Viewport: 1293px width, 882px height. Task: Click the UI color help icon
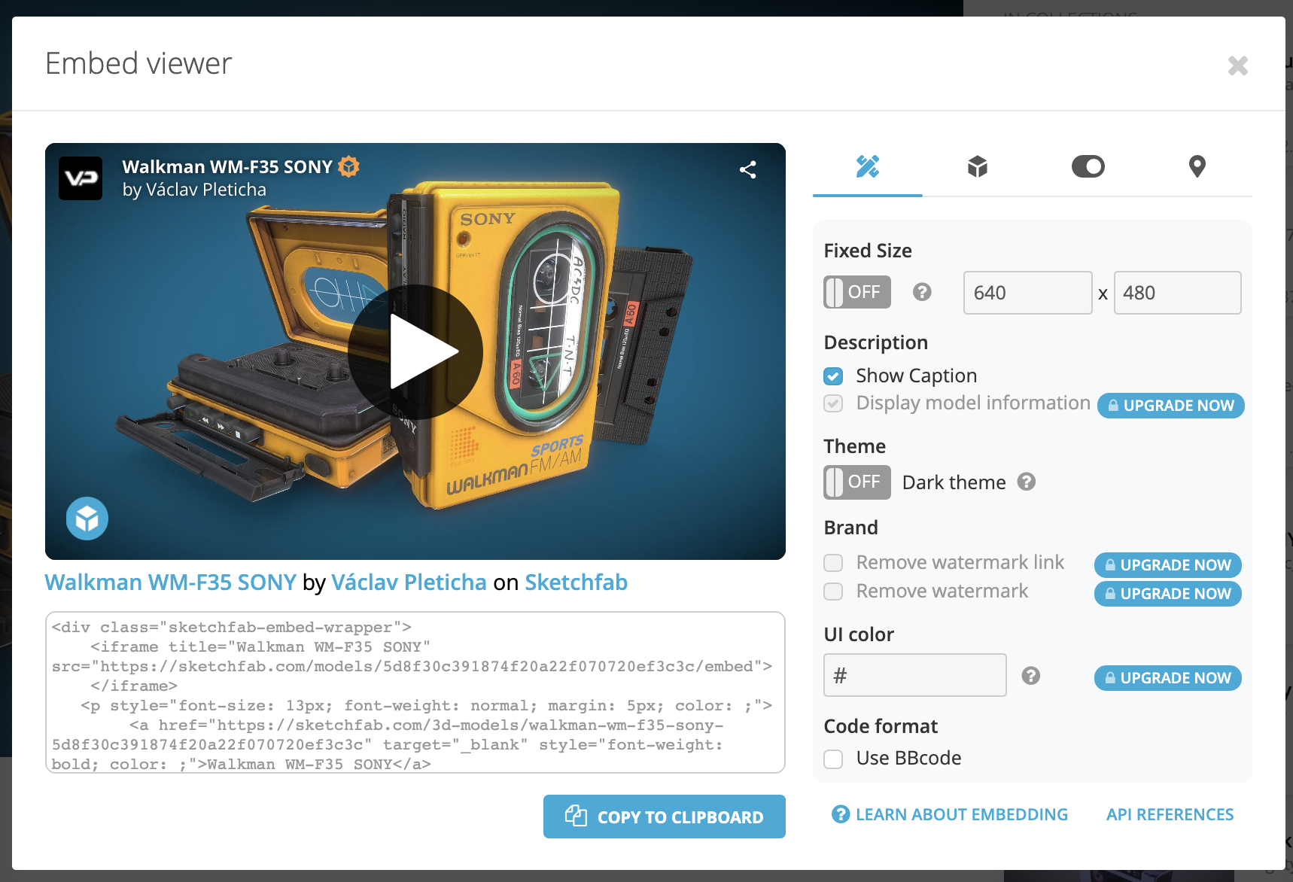[x=1031, y=676]
